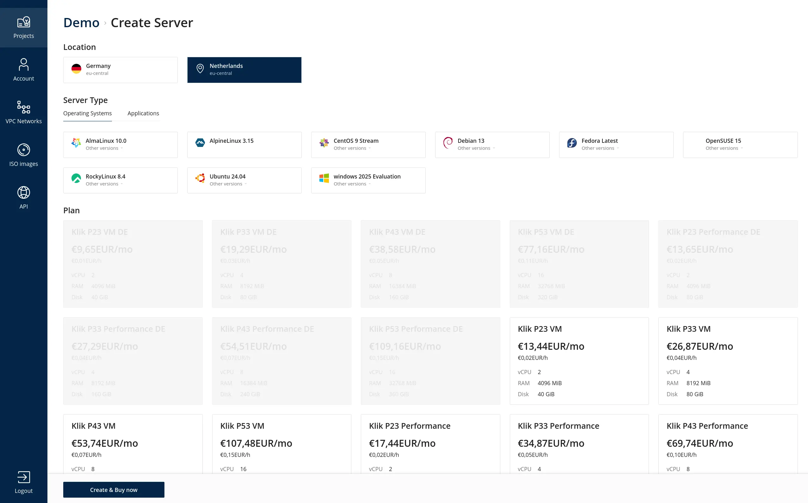Go to Account in sidebar
Screen dimensions: 808x503
[23, 70]
